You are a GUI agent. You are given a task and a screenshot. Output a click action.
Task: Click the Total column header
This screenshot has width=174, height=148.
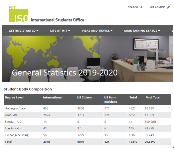133,97
